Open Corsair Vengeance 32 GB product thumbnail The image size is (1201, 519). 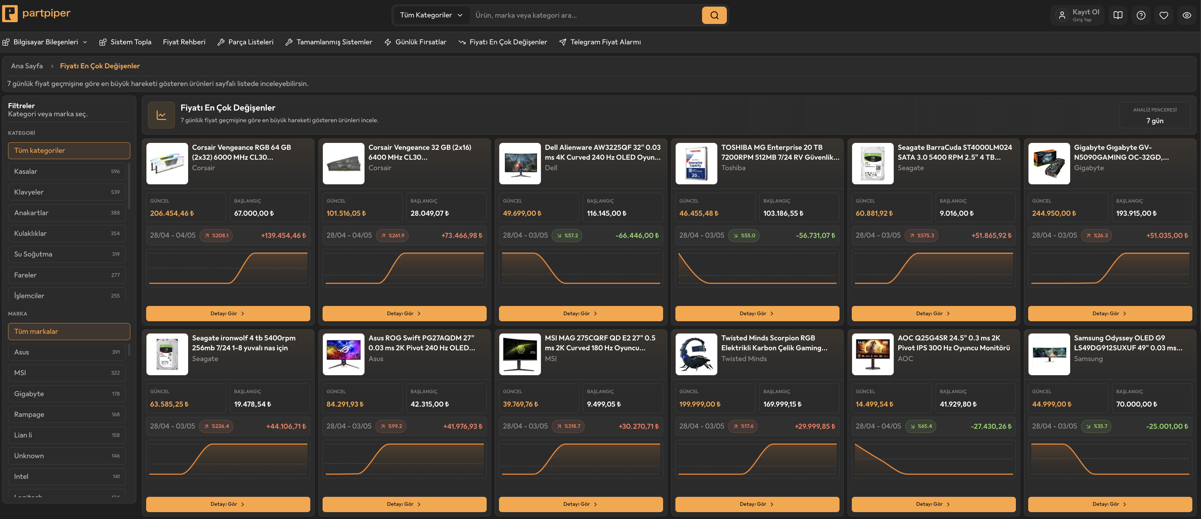pos(343,164)
